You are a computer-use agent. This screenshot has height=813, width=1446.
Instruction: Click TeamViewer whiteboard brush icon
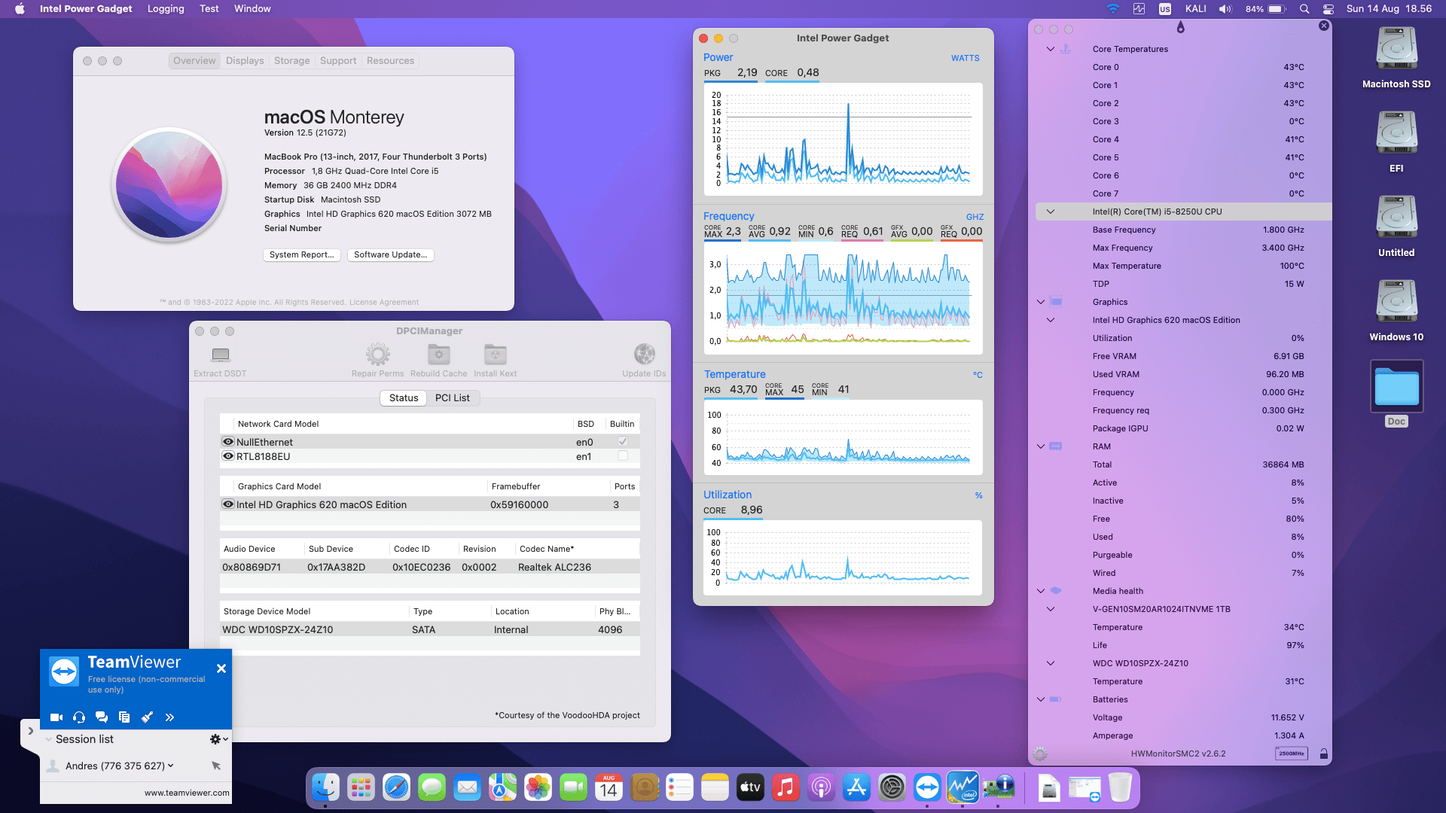click(x=147, y=717)
